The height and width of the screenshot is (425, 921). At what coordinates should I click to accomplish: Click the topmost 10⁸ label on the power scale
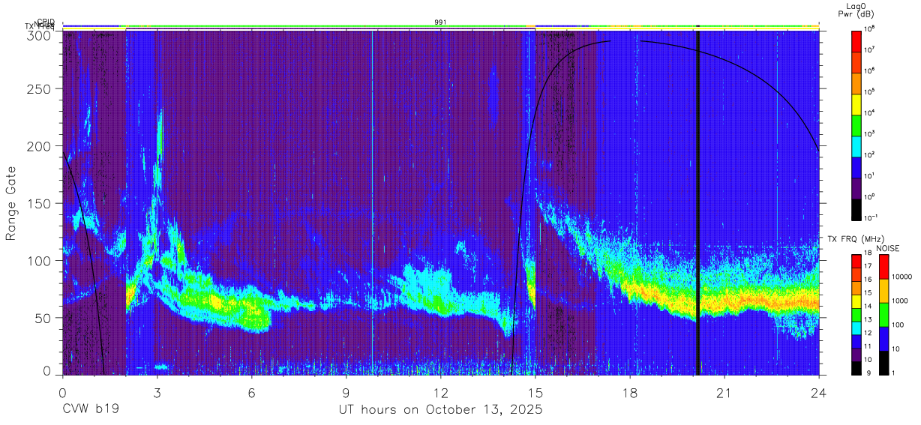pos(869,28)
